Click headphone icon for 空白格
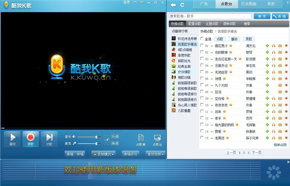 pos(274,98)
